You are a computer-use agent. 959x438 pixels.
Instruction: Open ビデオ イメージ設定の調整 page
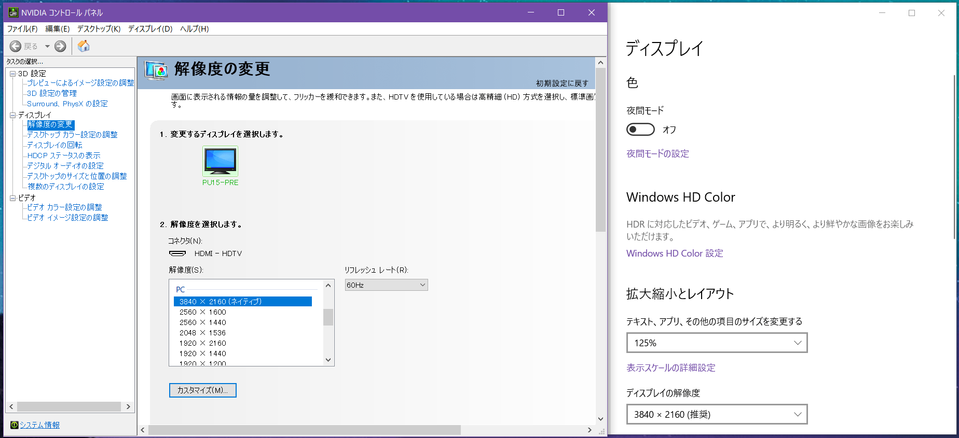pyautogui.click(x=67, y=218)
